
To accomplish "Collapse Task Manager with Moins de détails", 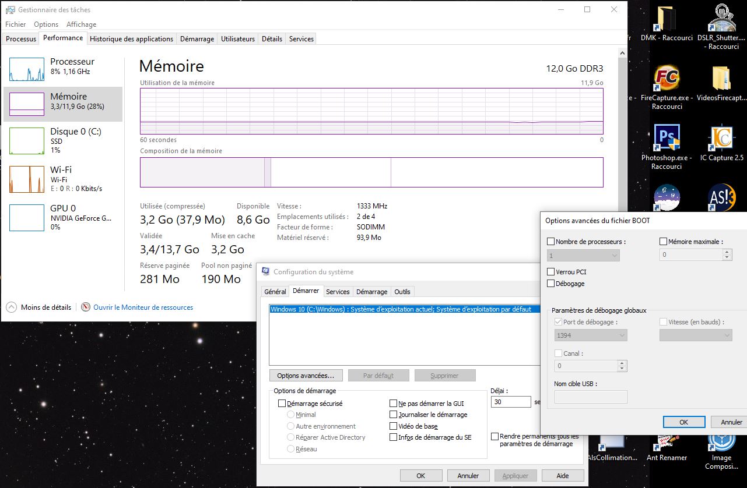I will pos(39,307).
